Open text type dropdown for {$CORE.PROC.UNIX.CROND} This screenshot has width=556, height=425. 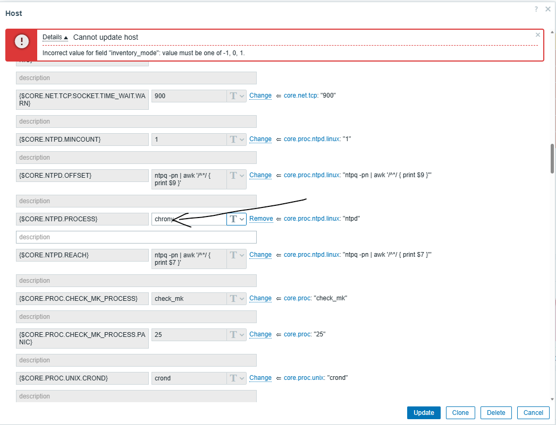coord(237,378)
